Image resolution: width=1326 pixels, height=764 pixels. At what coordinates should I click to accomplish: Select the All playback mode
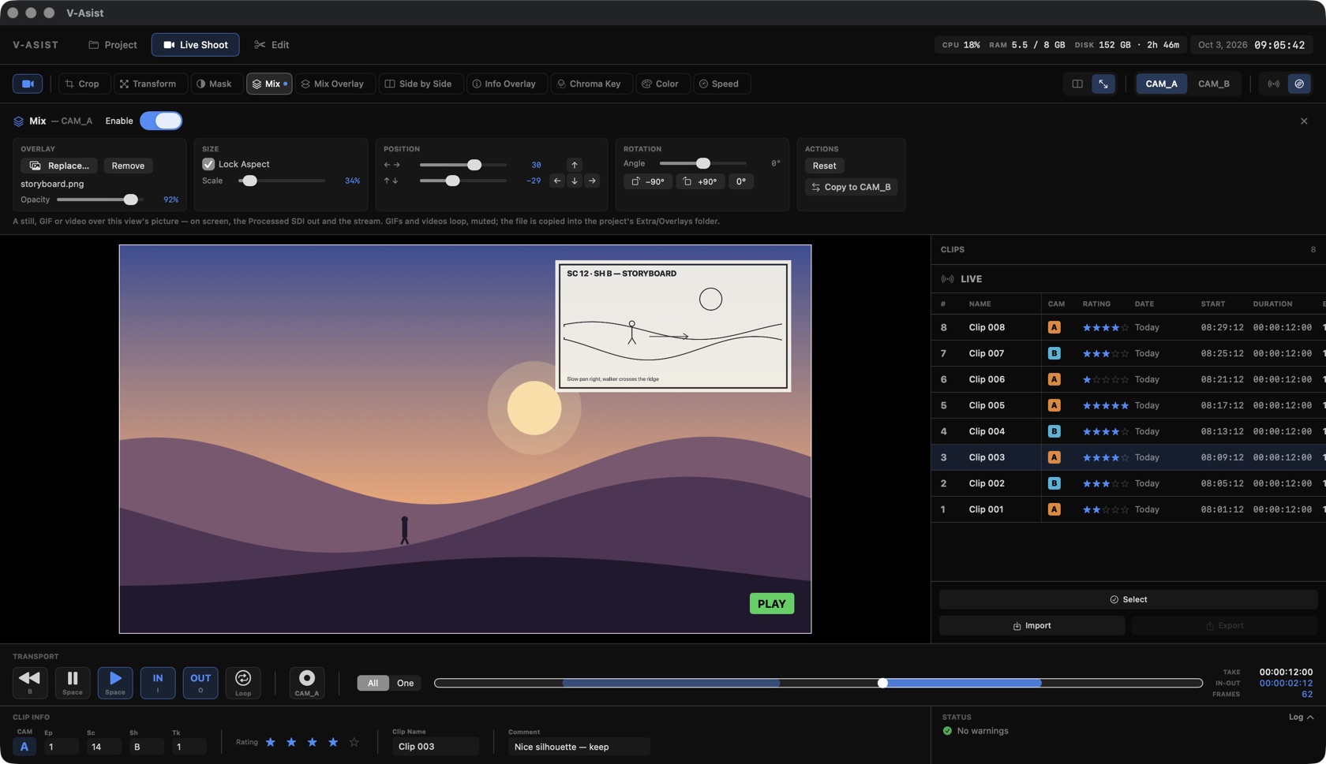373,683
